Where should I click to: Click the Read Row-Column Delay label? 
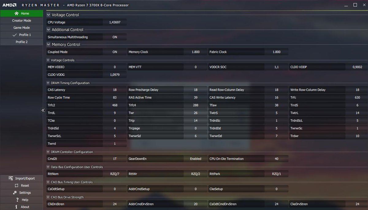(x=227, y=90)
